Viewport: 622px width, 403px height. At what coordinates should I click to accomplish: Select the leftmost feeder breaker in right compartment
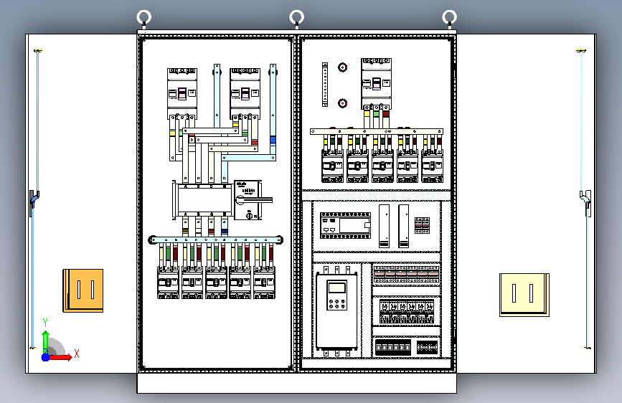click(x=332, y=166)
